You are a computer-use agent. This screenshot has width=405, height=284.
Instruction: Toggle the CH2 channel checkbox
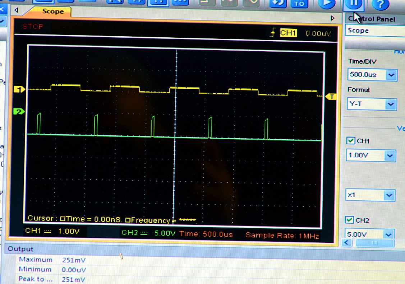349,220
